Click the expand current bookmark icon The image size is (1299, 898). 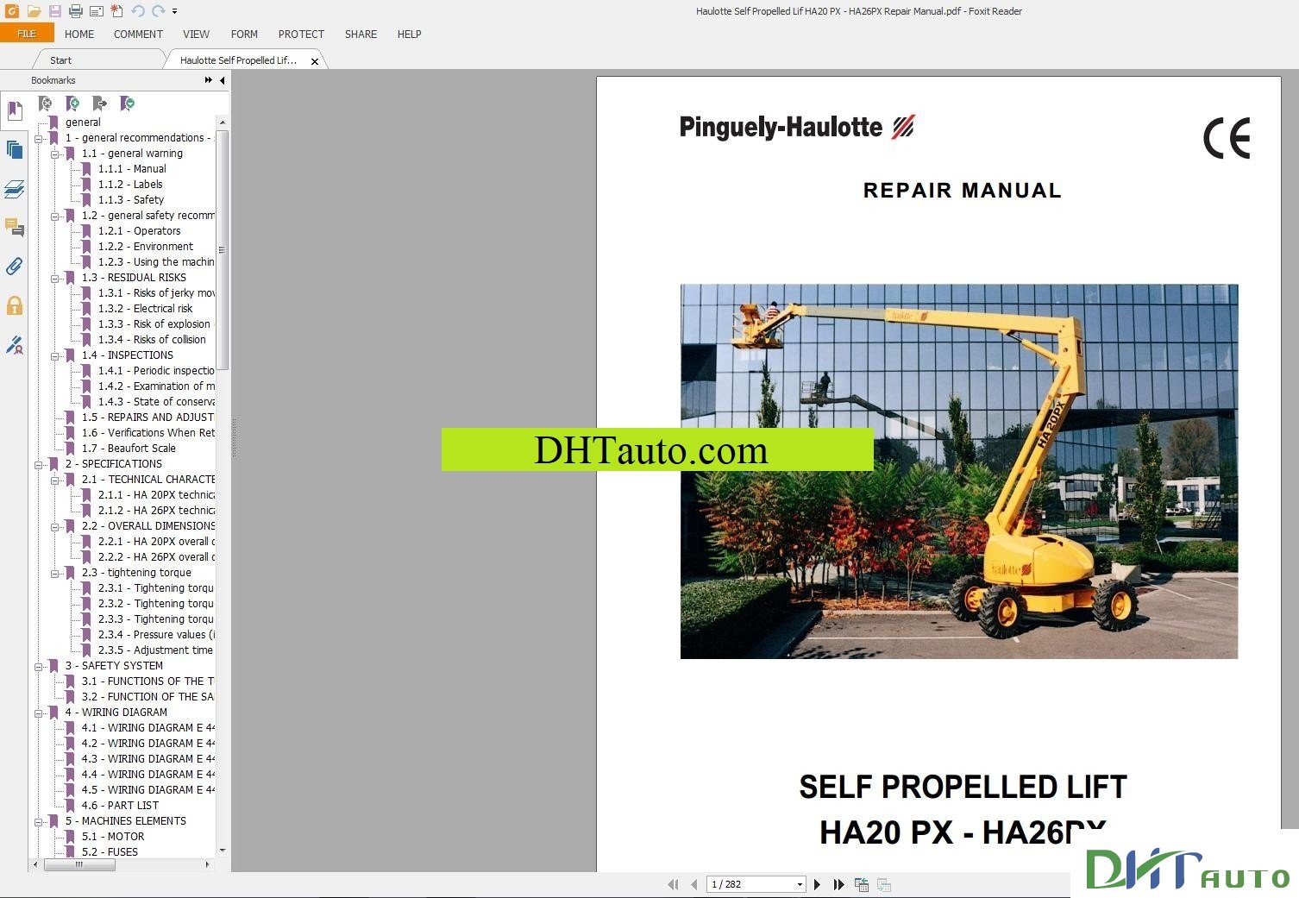click(128, 104)
